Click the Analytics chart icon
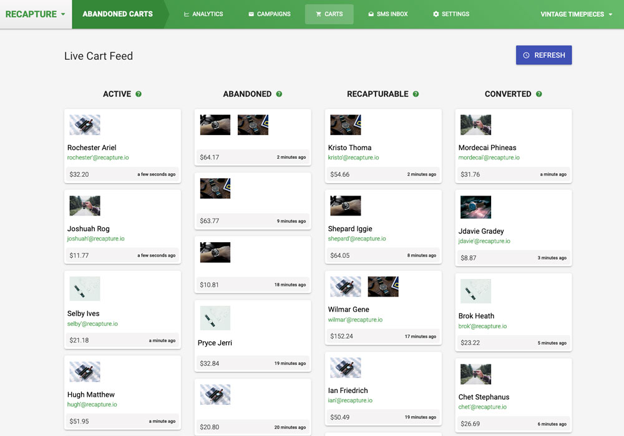The height and width of the screenshot is (436, 624). point(186,14)
